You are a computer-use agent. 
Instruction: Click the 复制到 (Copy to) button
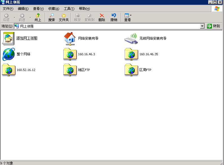click(89, 17)
